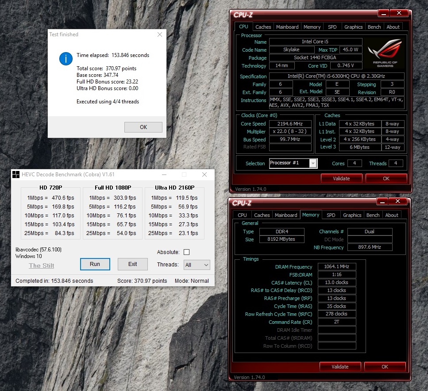The width and height of the screenshot is (428, 391).
Task: Click the Level 3 cache value 6 MBytes
Action: 360,147
